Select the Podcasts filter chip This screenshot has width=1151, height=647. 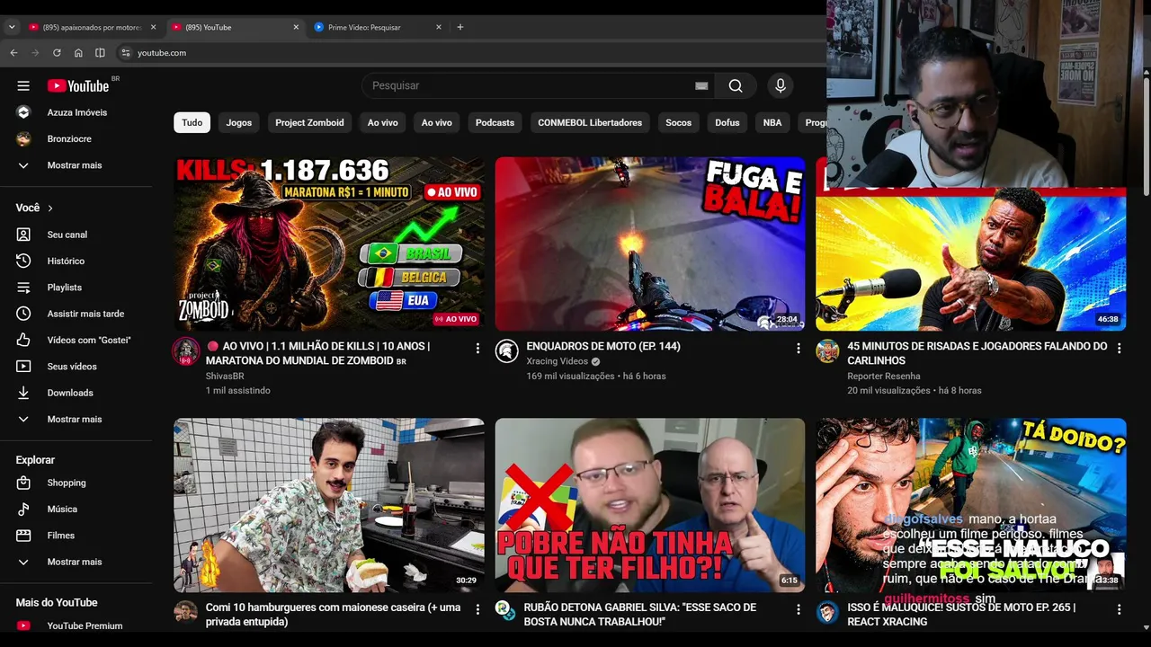495,122
